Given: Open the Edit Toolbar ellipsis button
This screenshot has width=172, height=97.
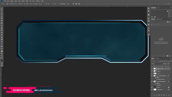Looking at the screenshot, I should click(2, 56).
